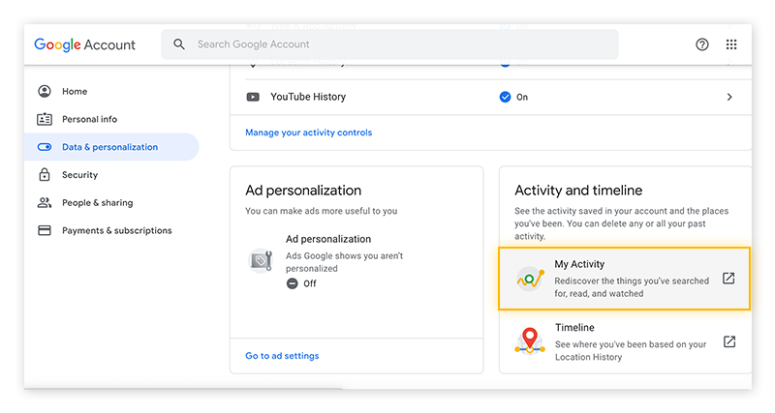
Task: Select Personal info in the sidebar
Action: 89,119
